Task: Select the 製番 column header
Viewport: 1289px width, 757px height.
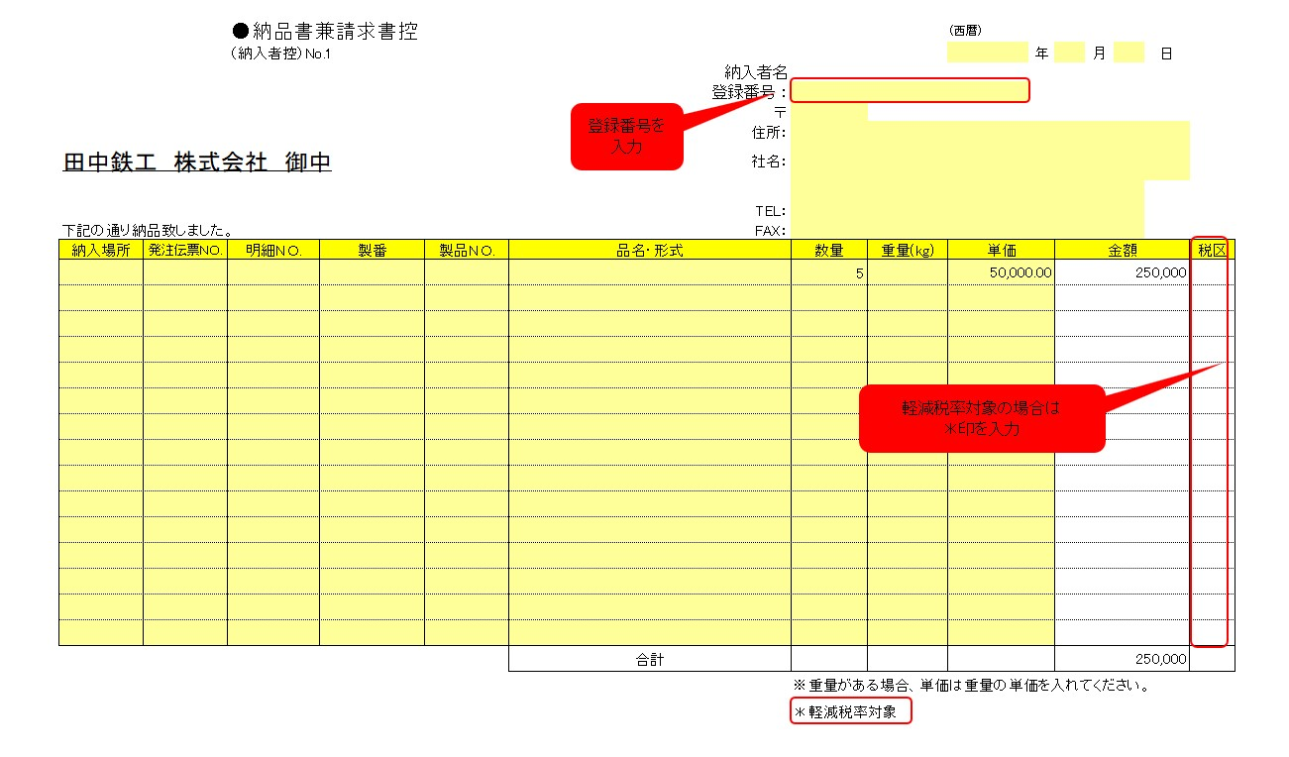Action: [372, 250]
